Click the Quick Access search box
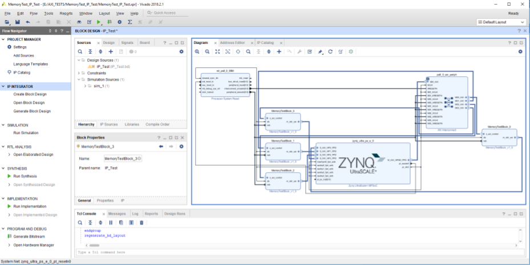Viewport: 530px width, 265px height. (x=166, y=13)
